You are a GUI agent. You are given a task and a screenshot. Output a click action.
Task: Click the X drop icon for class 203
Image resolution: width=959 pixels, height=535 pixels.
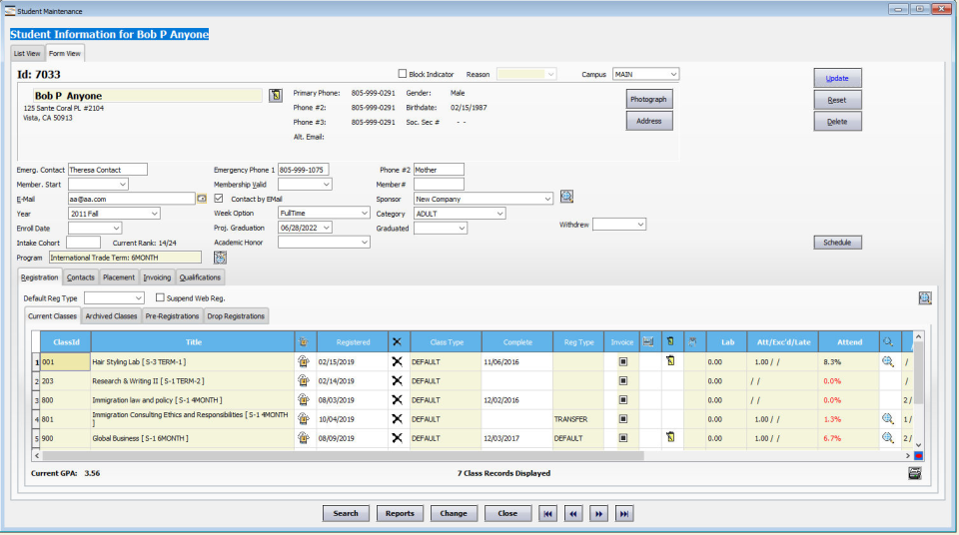[x=397, y=380]
